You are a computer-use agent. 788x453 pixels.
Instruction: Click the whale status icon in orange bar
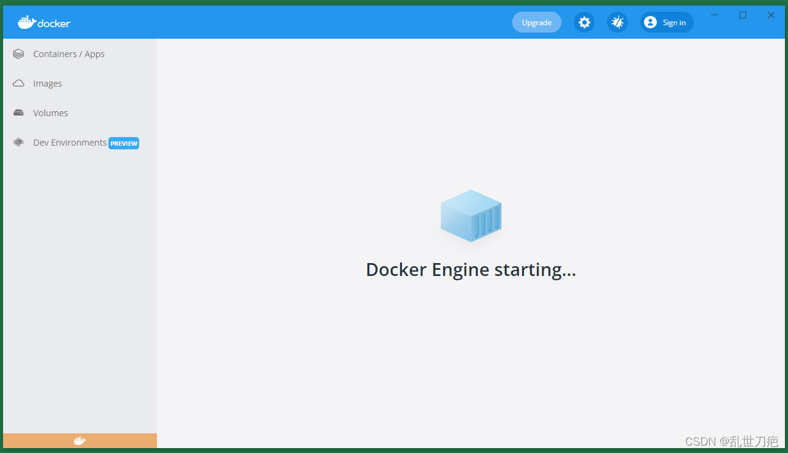(x=80, y=441)
